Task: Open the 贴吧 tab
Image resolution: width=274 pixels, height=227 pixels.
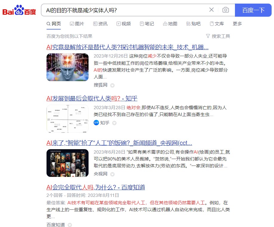Action: 193,24
